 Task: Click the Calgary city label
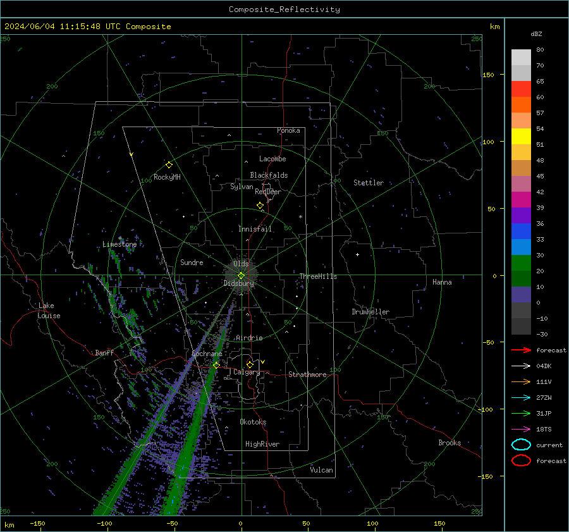(x=247, y=372)
